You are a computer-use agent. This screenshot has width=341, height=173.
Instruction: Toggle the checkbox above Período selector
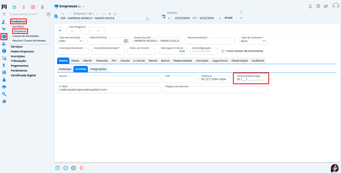(241, 12)
